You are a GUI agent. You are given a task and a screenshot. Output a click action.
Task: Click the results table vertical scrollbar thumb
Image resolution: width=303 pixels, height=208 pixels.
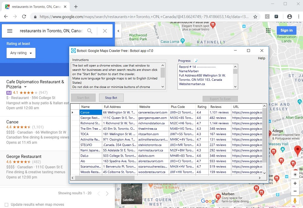[x=264, y=135]
